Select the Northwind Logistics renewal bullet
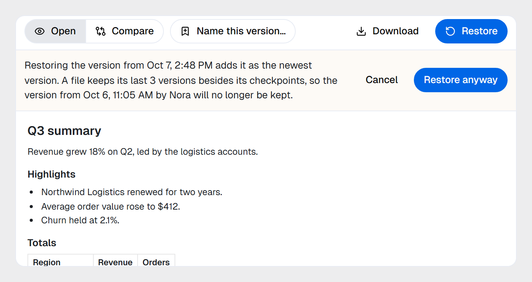The height and width of the screenshot is (282, 532). (132, 192)
